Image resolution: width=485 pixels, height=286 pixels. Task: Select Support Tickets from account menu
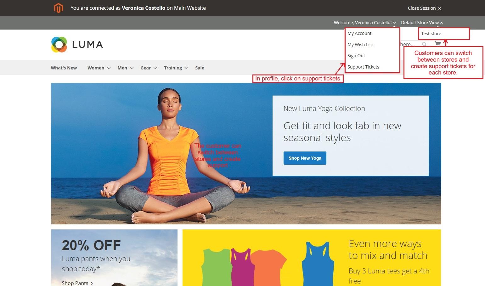point(363,67)
